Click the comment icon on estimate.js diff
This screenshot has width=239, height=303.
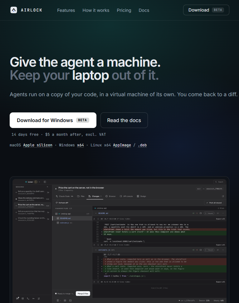(x=218, y=250)
